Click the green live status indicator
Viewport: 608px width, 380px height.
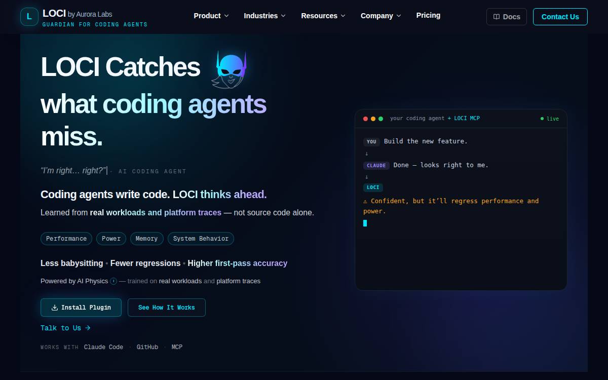tap(550, 119)
